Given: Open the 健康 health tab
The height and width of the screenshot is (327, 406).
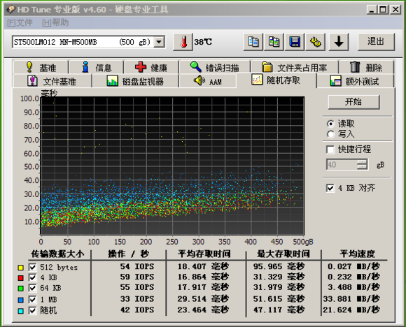Looking at the screenshot, I should click(x=151, y=68).
